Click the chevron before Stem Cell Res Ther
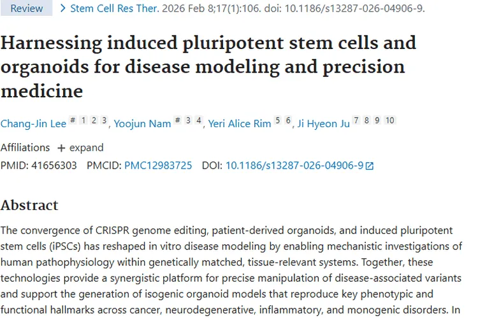Screen dimensions: 478x318 point(62,9)
